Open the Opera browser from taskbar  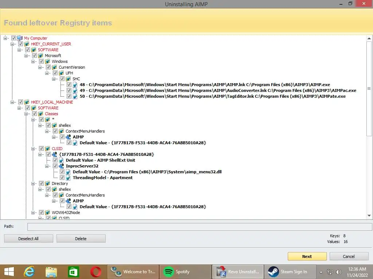tap(96, 272)
